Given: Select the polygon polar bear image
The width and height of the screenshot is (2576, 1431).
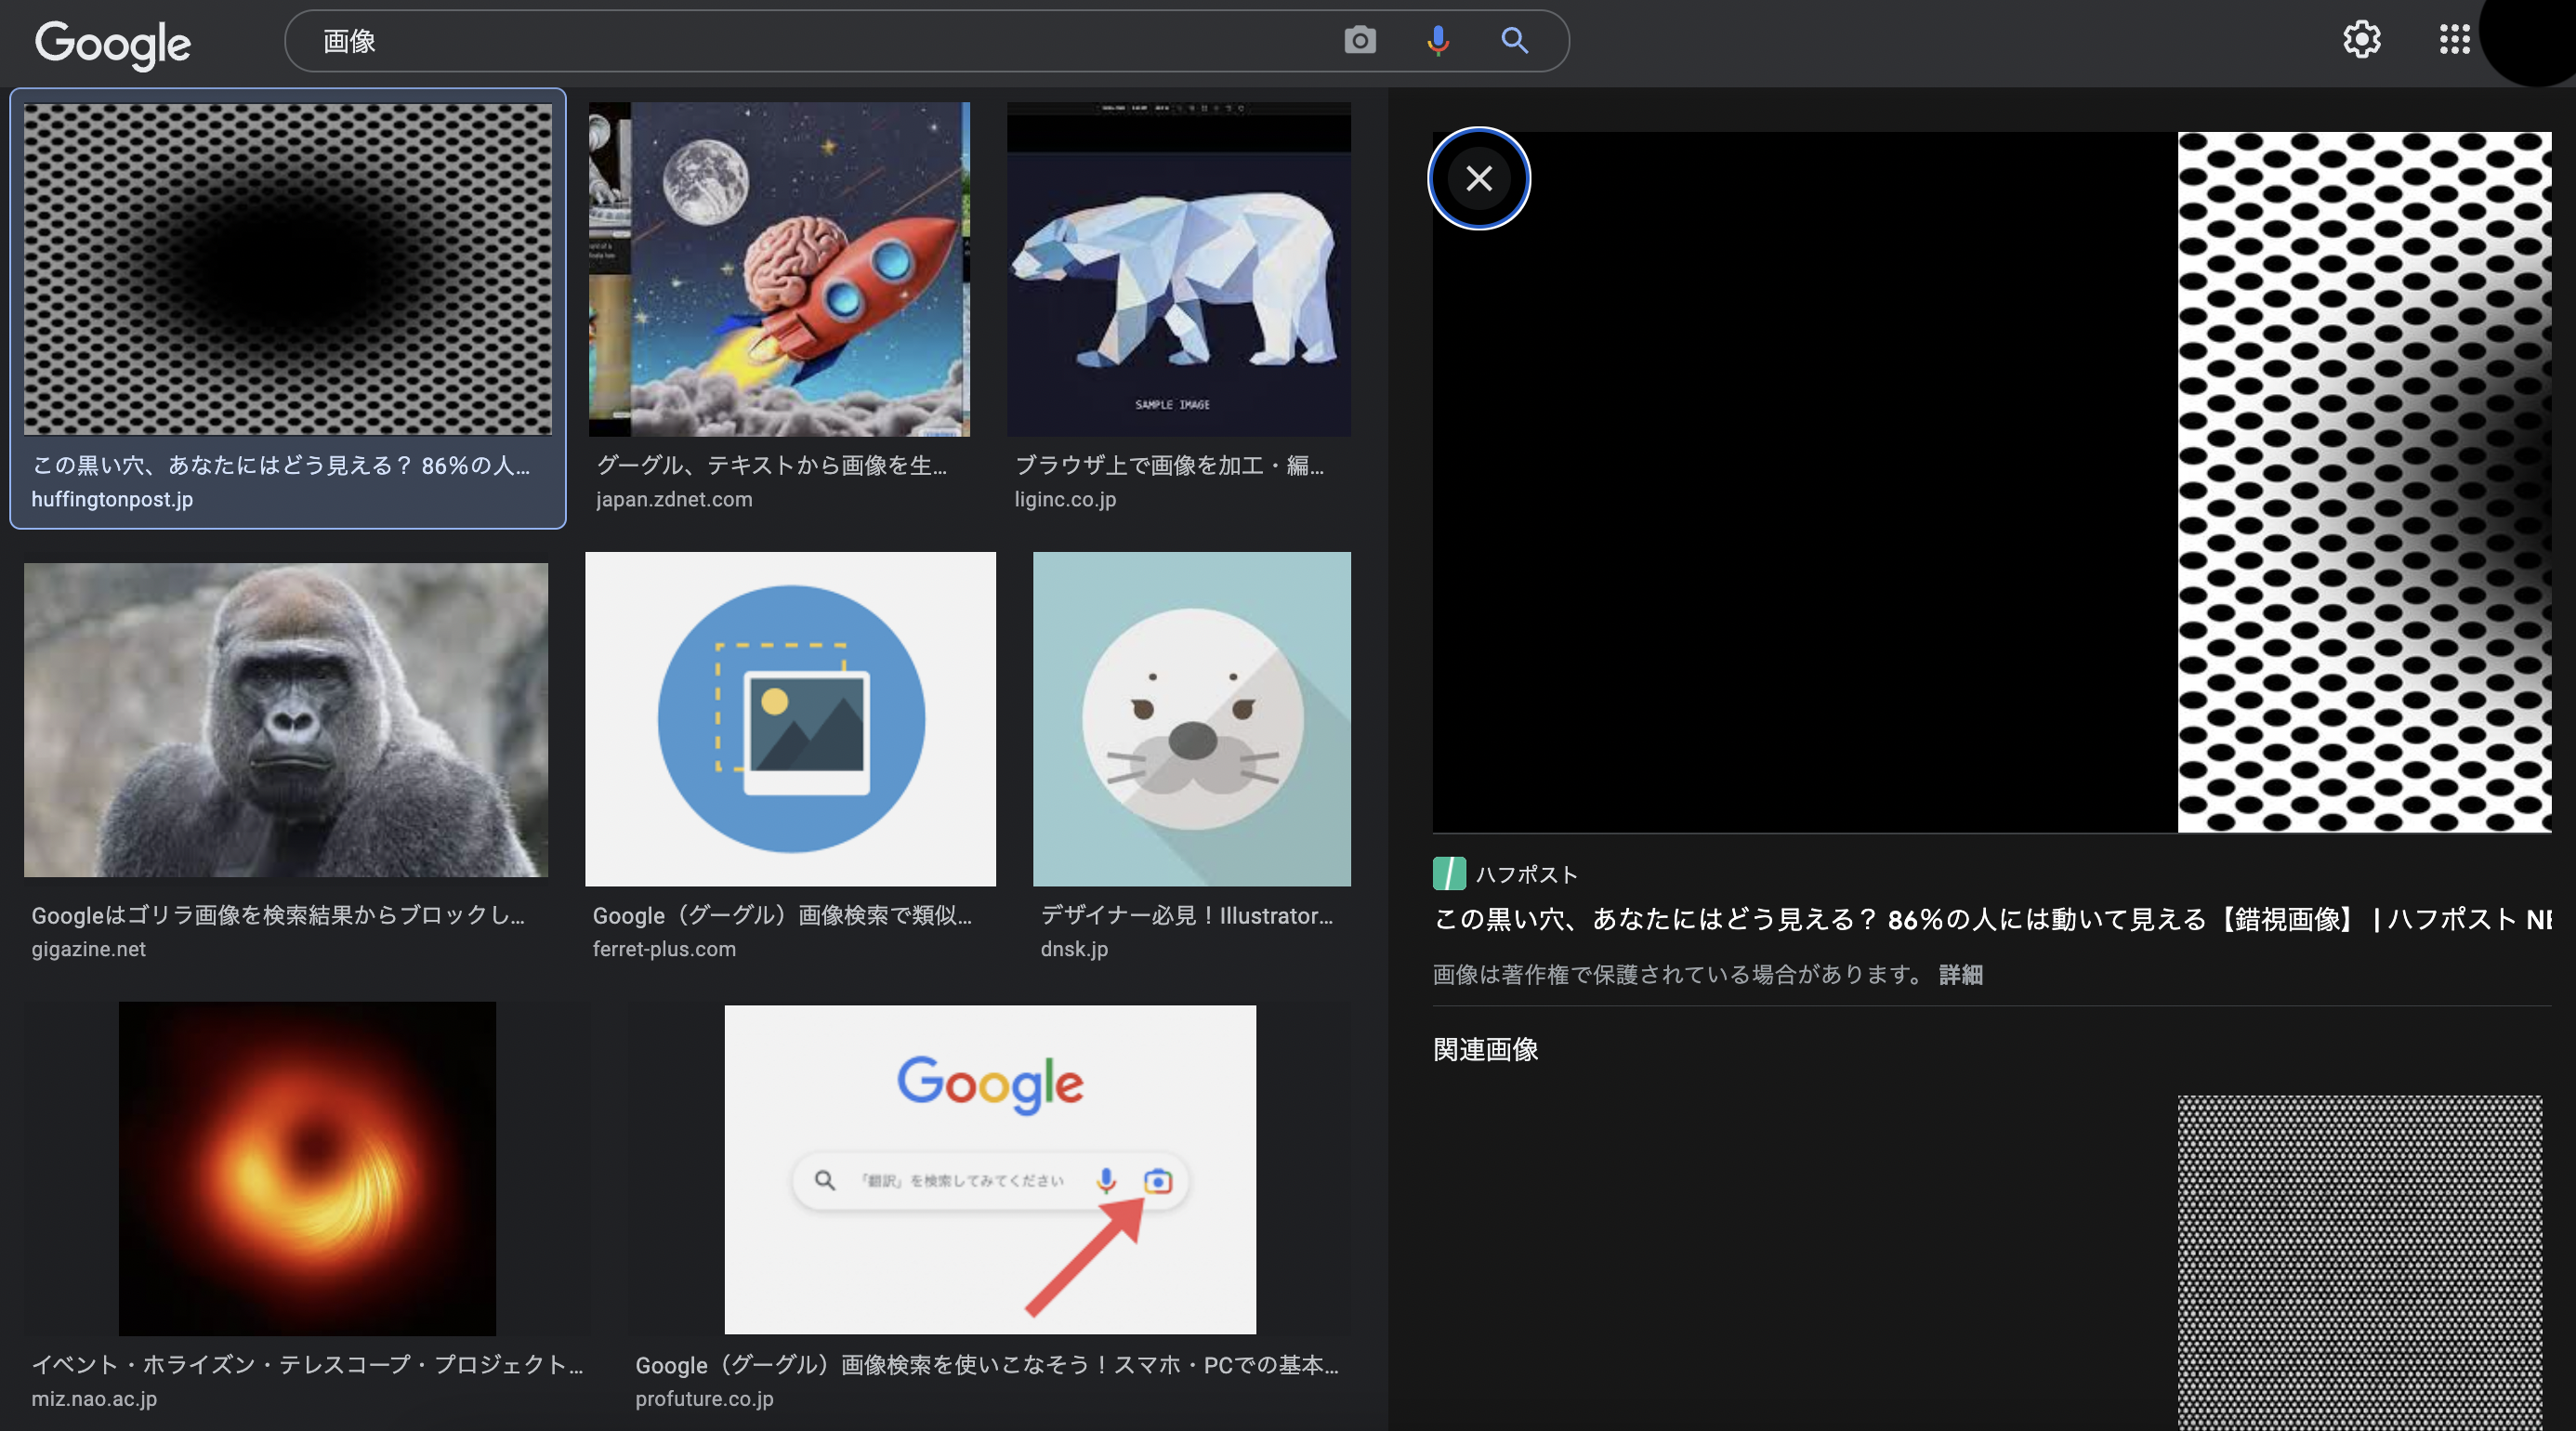Looking at the screenshot, I should tap(1178, 270).
